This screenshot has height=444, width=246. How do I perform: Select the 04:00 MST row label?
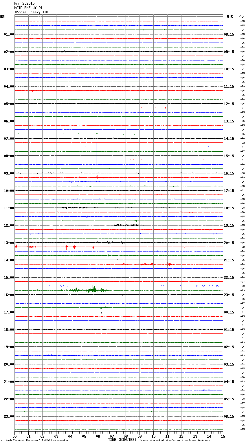point(9,87)
